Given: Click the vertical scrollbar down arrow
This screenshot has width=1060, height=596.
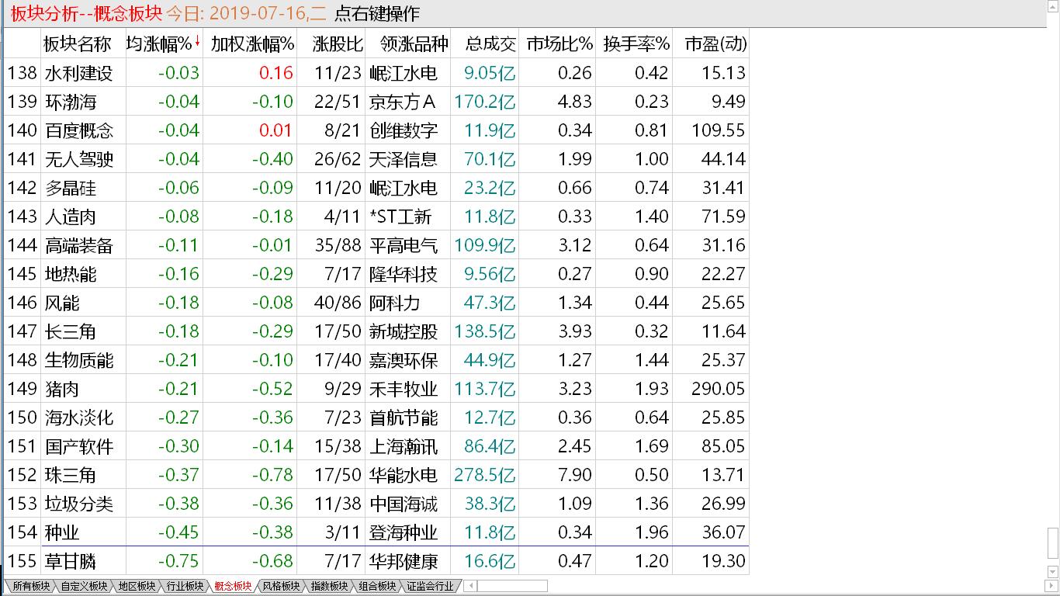Looking at the screenshot, I should 1053,573.
